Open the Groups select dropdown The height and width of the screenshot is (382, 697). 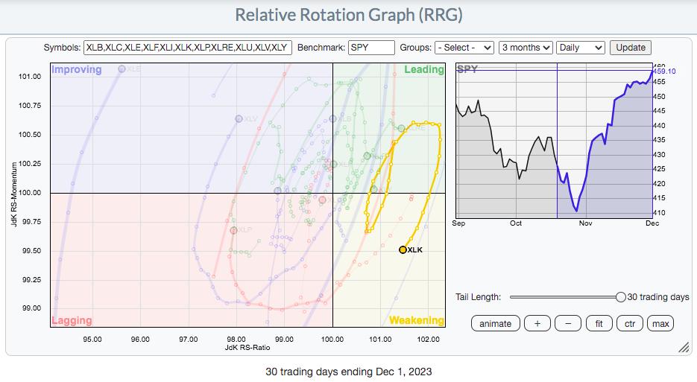click(x=464, y=48)
